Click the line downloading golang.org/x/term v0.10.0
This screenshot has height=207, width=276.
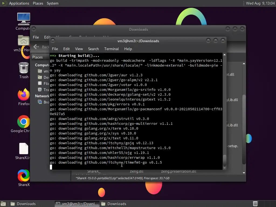pos(94,129)
